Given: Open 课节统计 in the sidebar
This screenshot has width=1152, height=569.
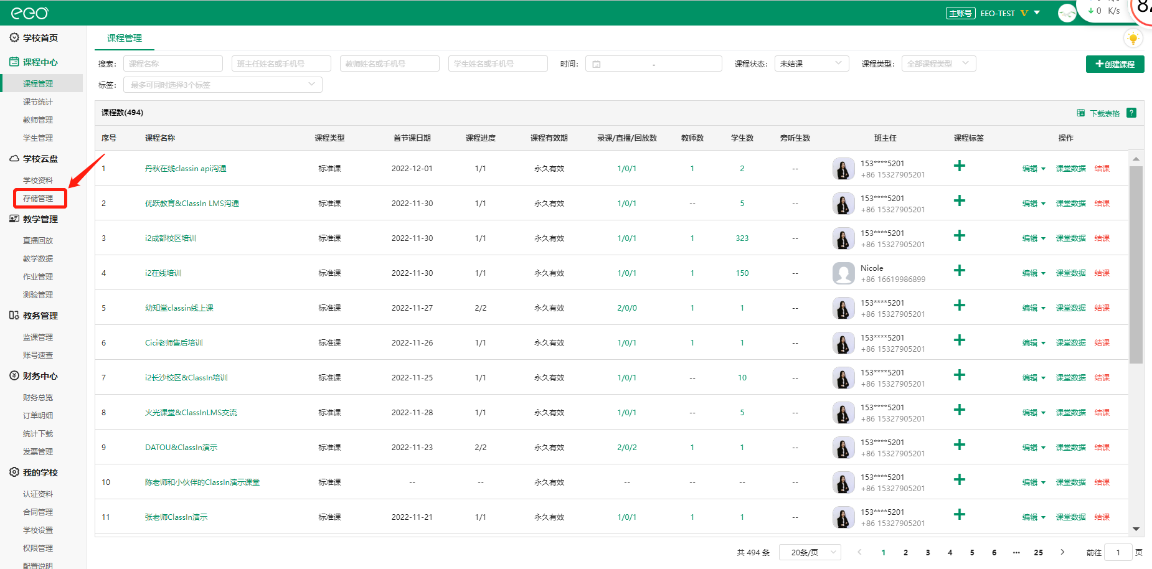Looking at the screenshot, I should [38, 102].
